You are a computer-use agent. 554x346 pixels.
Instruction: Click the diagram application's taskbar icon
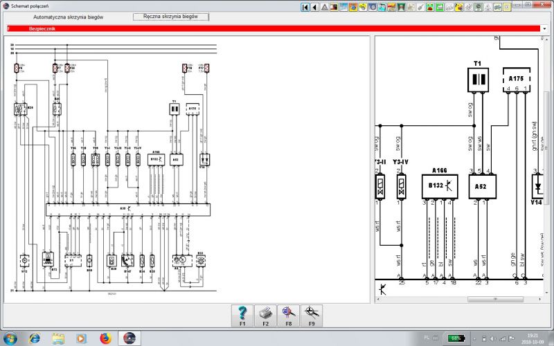click(x=129, y=338)
